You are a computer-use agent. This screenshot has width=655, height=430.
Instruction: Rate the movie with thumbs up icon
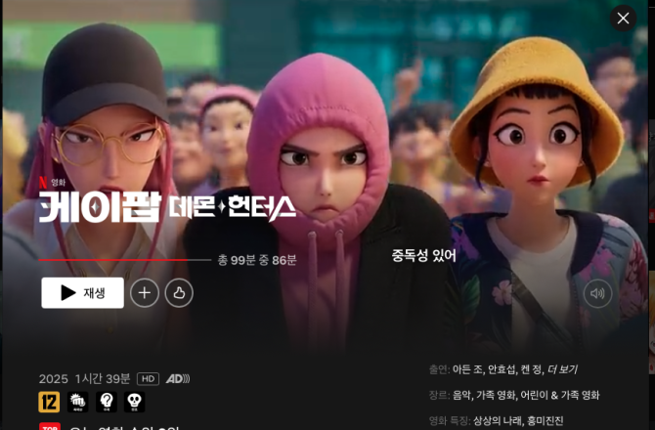click(x=179, y=293)
